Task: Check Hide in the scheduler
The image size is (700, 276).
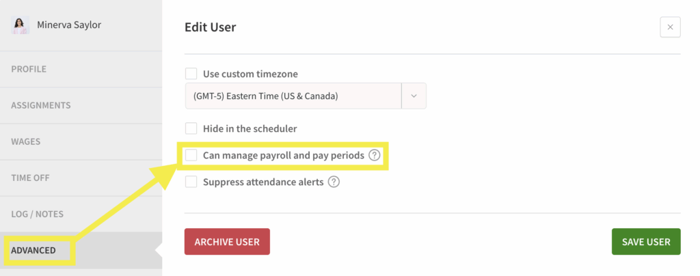Action: coord(191,128)
